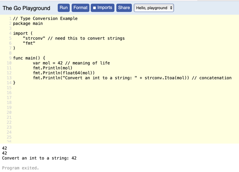Click the "strconv" import line
This screenshot has width=239, height=172.
[39, 38]
